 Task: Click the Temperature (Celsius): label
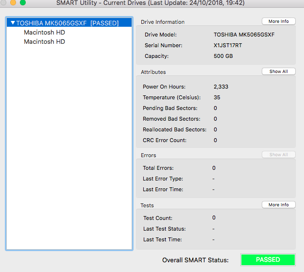coord(171,97)
